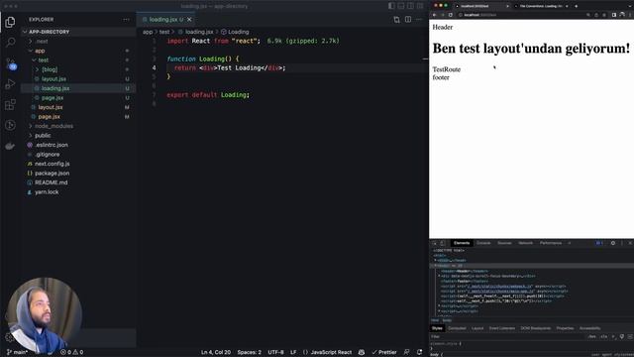Image resolution: width=634 pixels, height=357 pixels.
Task: Open Explorer more actions ellipsis
Action: coord(126,20)
